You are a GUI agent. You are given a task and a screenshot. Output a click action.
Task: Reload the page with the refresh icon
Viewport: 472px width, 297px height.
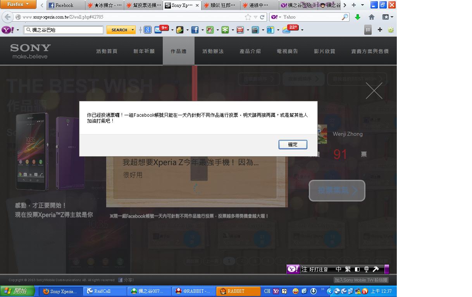(x=262, y=17)
